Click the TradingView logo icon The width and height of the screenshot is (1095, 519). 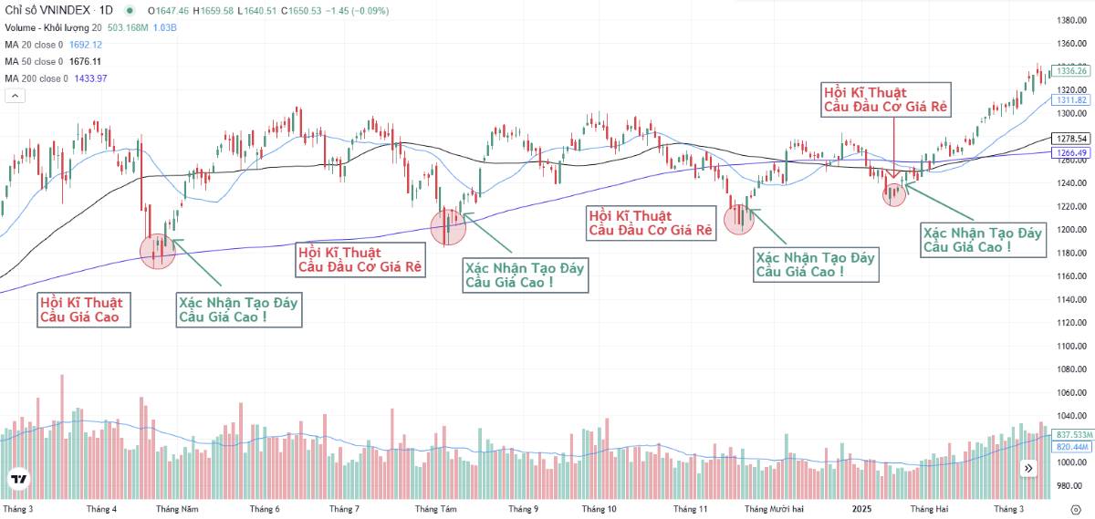coord(18,478)
